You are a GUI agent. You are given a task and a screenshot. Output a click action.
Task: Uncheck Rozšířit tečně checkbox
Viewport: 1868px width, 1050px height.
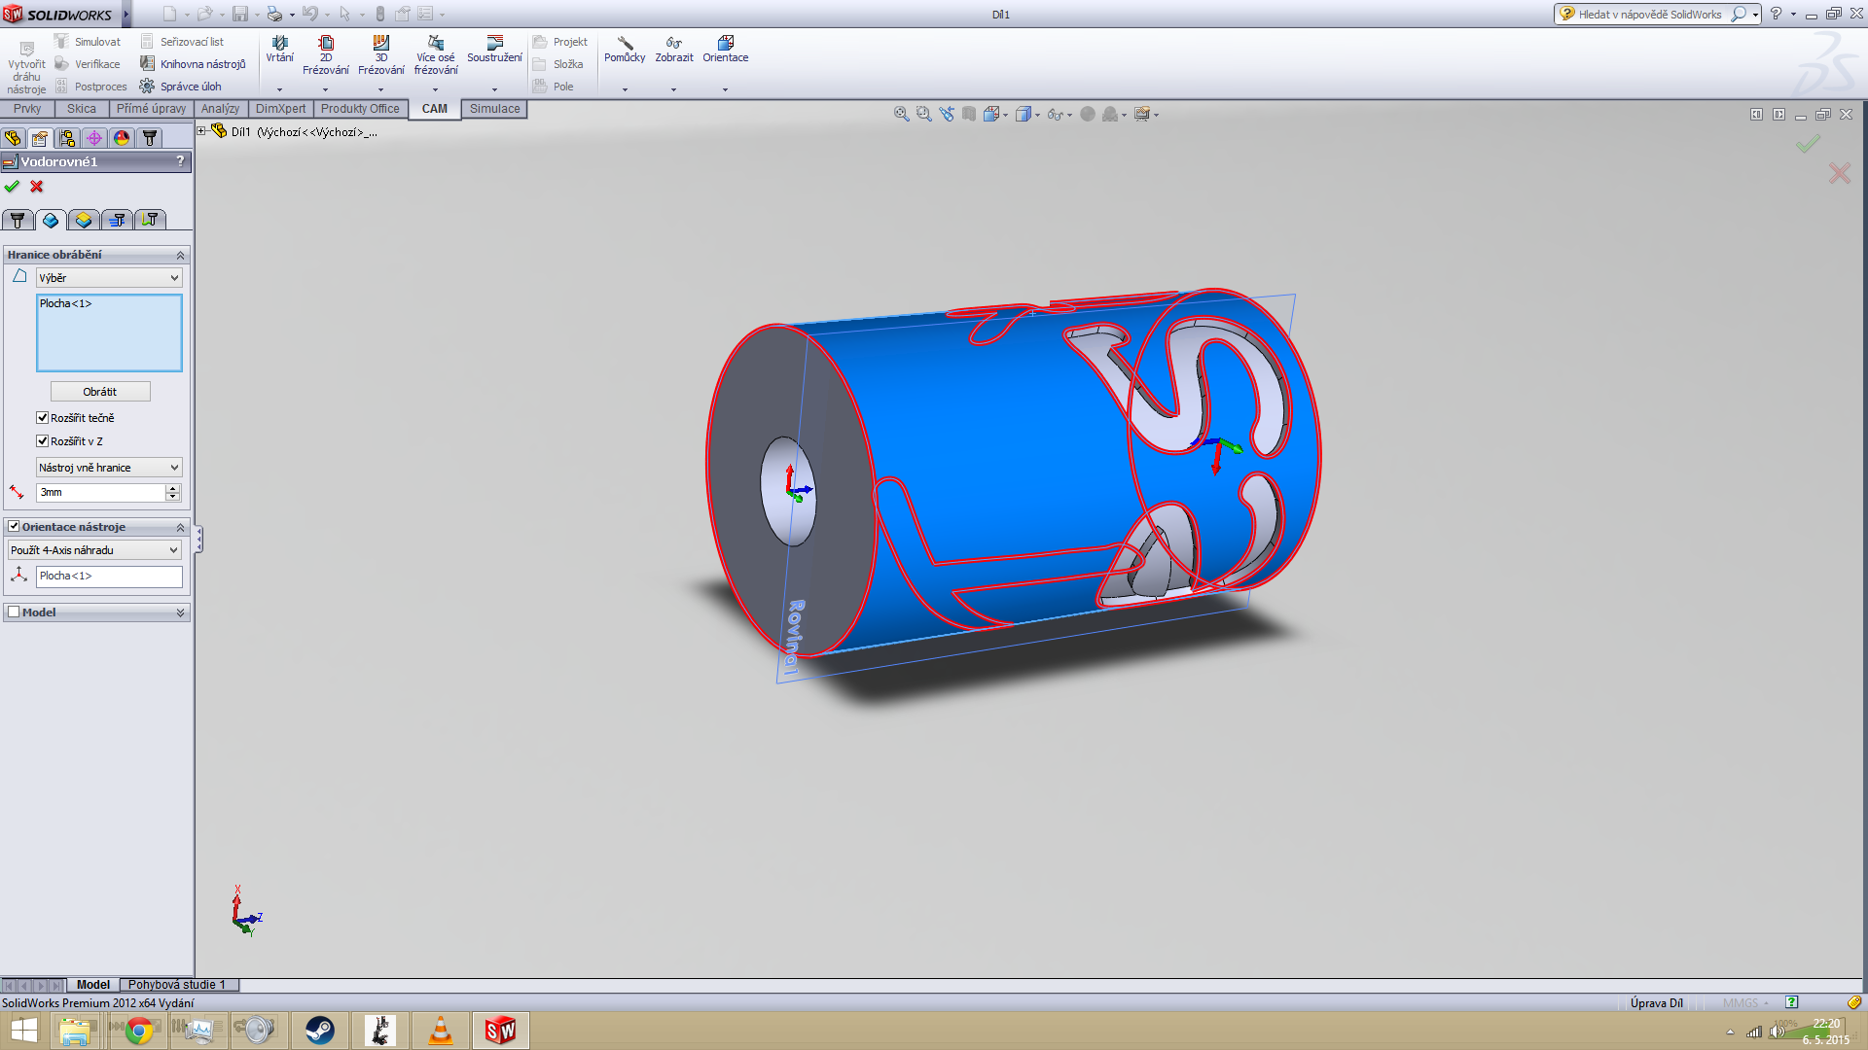pos(42,418)
